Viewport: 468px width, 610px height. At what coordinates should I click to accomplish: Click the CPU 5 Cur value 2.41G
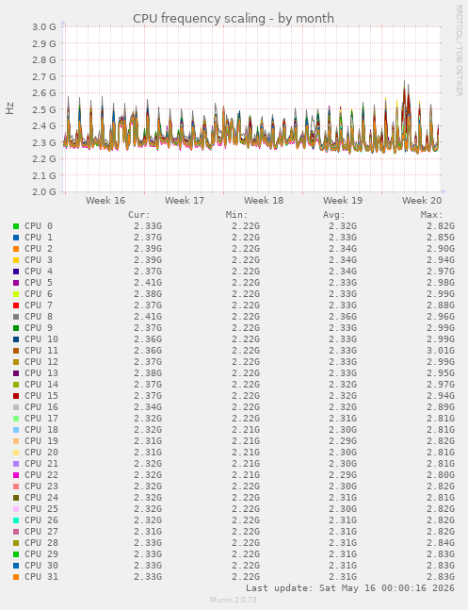[x=148, y=283]
